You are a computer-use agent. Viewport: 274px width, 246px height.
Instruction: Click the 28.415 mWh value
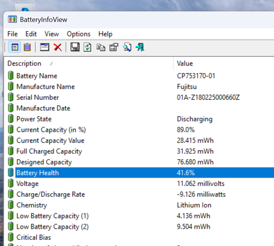(x=195, y=141)
